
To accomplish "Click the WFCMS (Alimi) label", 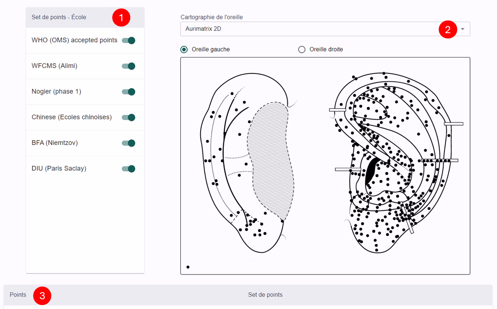I will (x=54, y=66).
